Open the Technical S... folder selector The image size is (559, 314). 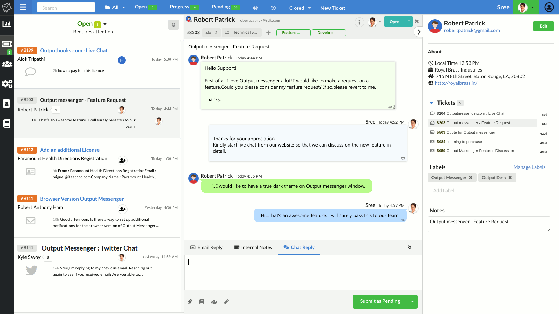[241, 32]
